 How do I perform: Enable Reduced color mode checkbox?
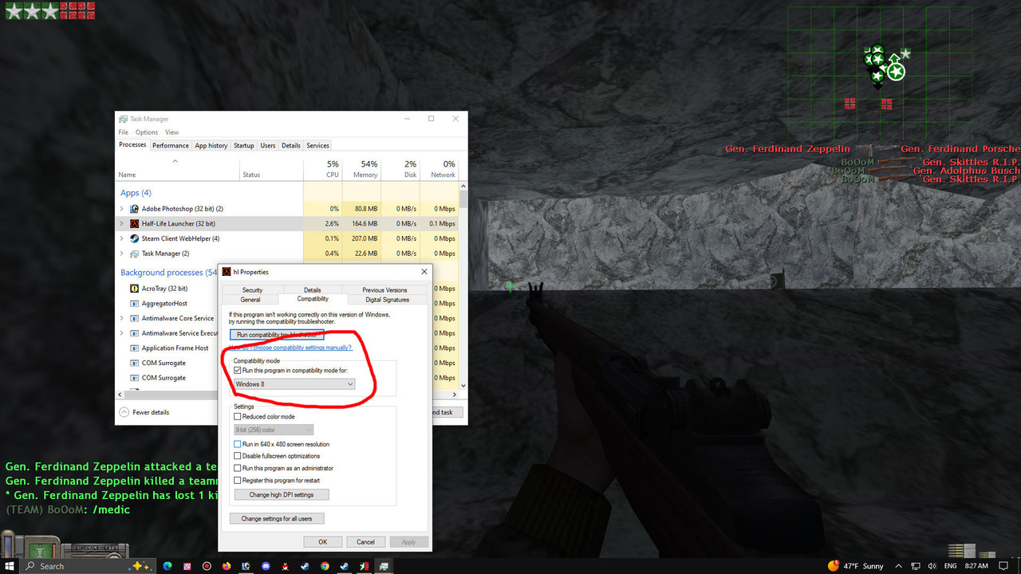tap(237, 417)
